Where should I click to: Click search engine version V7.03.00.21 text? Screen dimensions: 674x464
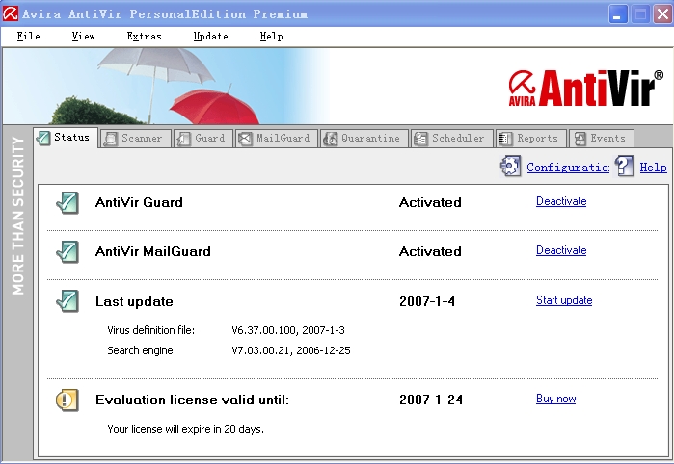[260, 350]
